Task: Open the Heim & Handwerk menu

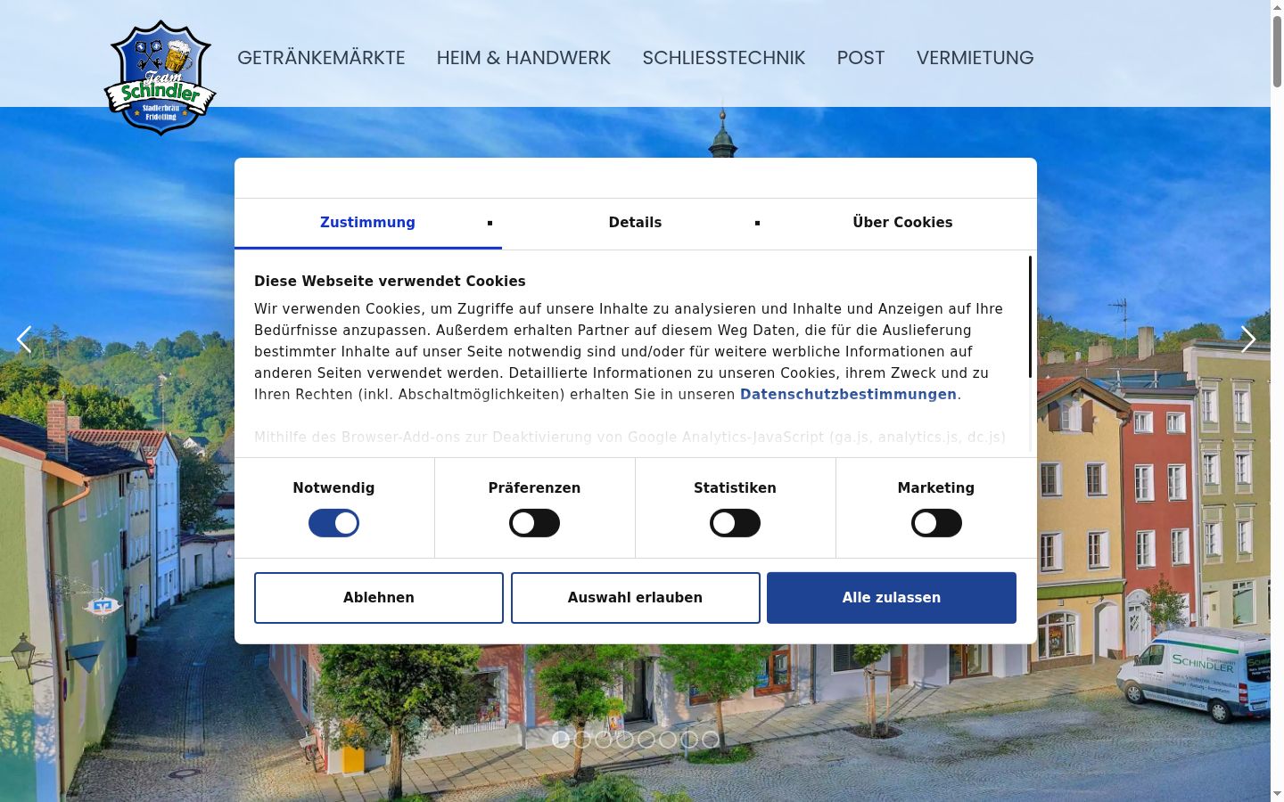Action: point(523,58)
